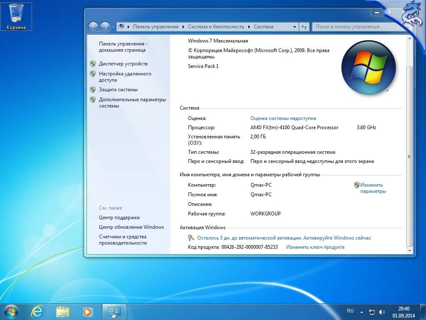Open Центр обновления Windows link
This screenshot has width=426, height=320.
click(x=131, y=227)
